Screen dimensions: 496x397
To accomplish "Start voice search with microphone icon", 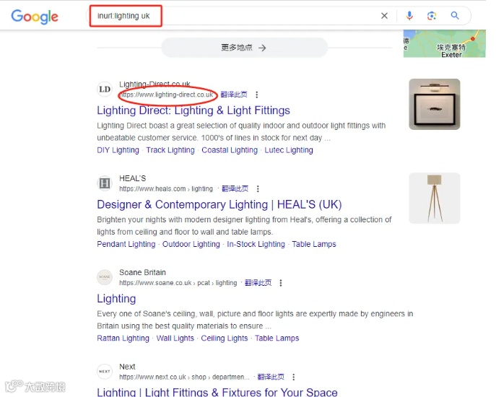I will (409, 15).
